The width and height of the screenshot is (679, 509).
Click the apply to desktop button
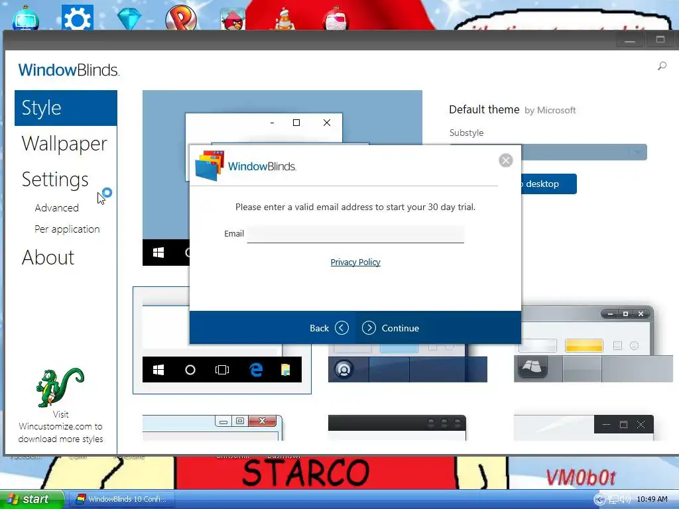(548, 184)
